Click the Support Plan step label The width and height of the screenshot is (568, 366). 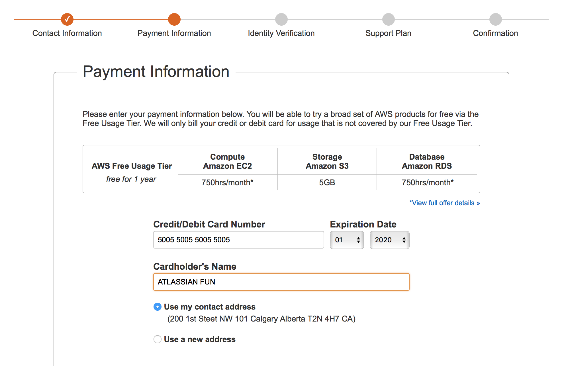[x=389, y=33]
